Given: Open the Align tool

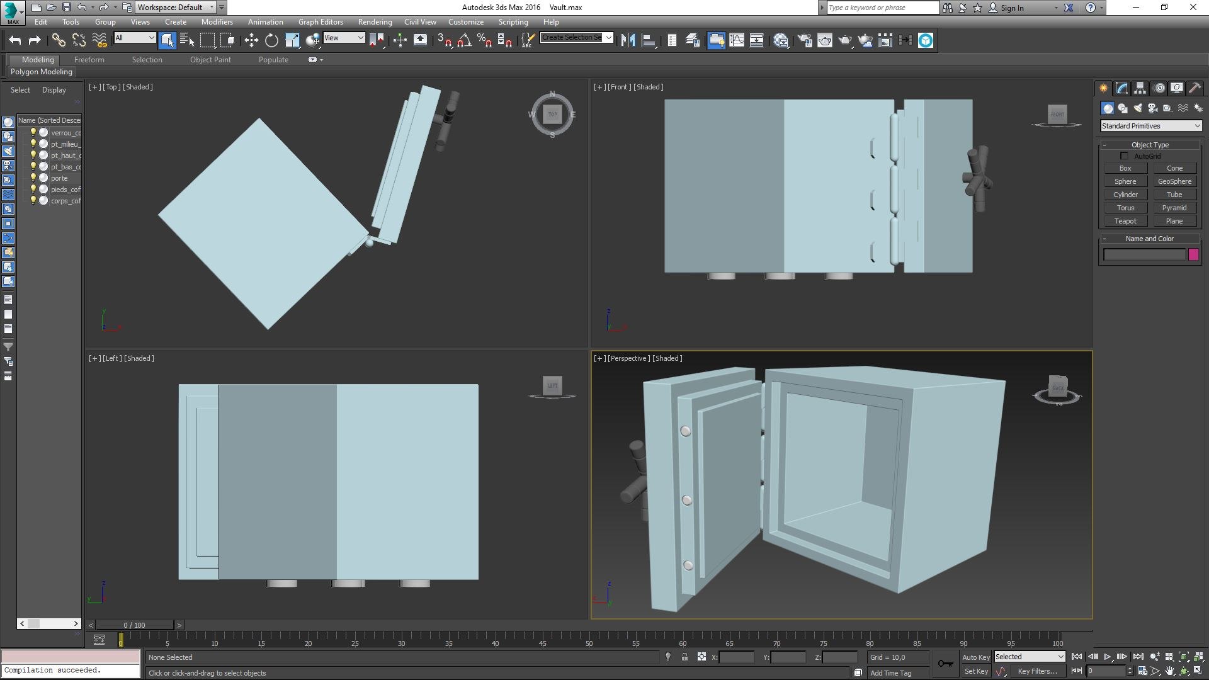Looking at the screenshot, I should tap(649, 40).
